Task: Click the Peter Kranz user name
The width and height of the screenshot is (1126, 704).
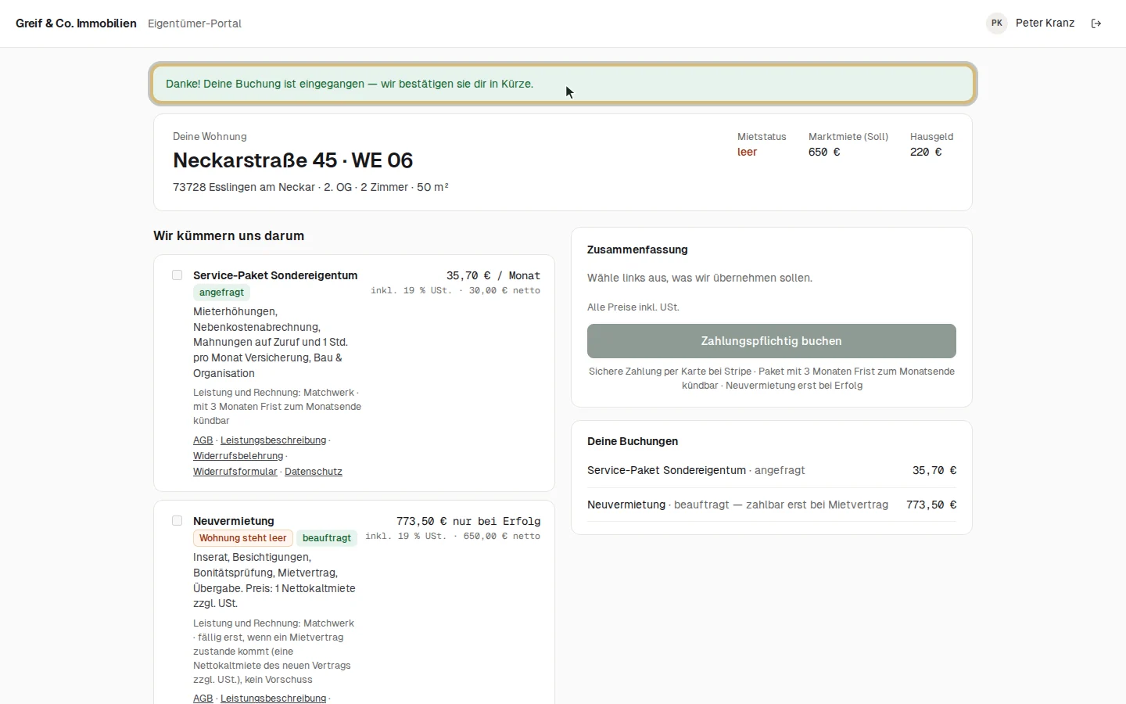Action: (x=1045, y=23)
